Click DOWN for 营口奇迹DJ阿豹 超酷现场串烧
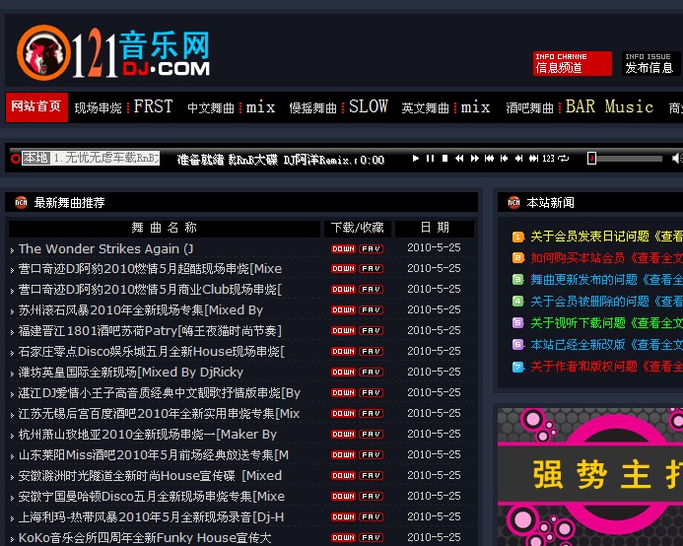The width and height of the screenshot is (683, 546). coord(343,269)
